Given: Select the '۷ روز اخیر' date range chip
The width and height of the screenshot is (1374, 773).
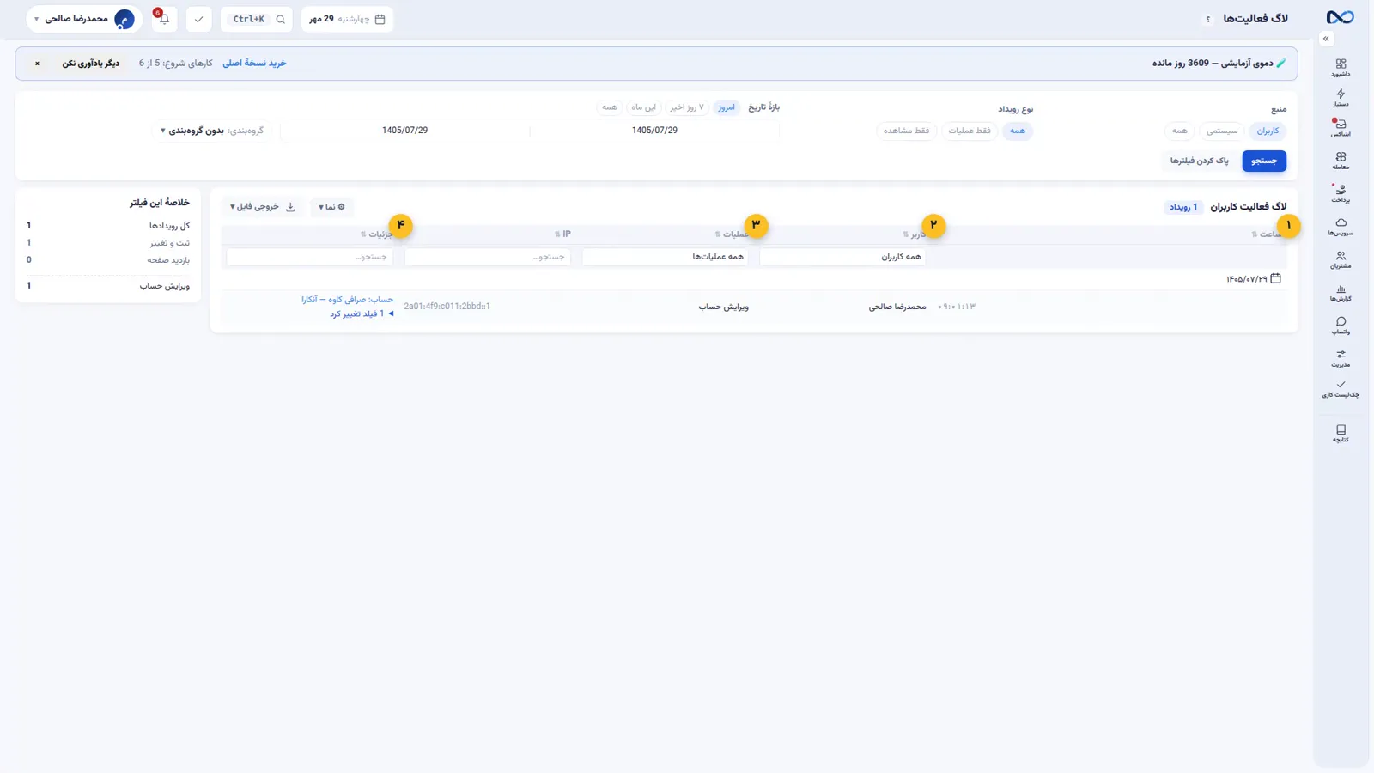Looking at the screenshot, I should tap(687, 107).
